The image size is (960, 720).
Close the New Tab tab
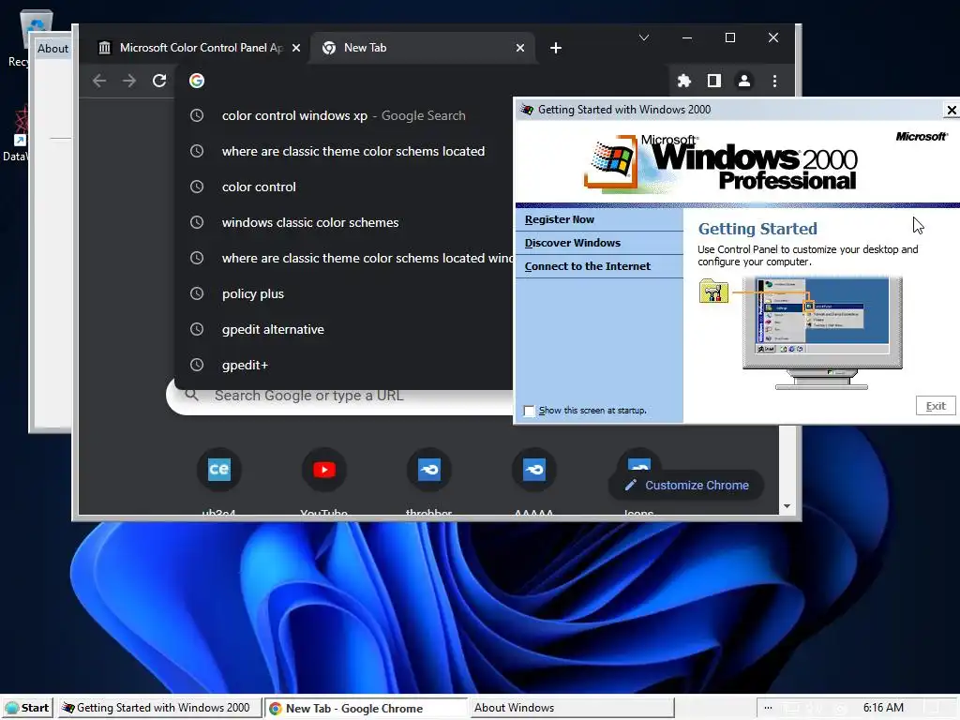(519, 48)
